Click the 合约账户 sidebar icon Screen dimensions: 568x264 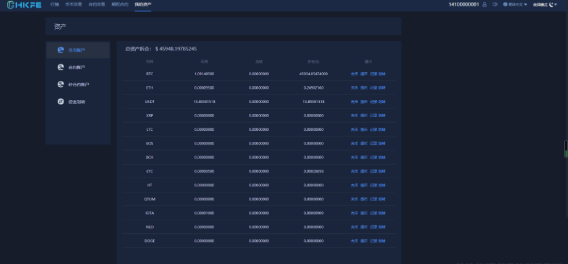[61, 67]
